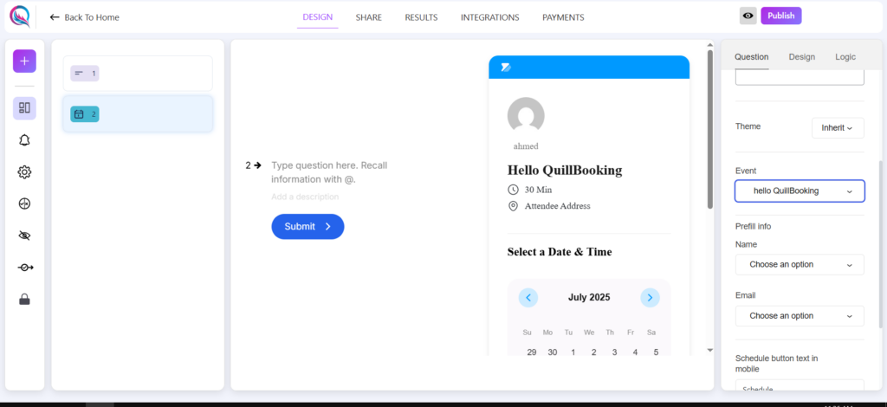The width and height of the screenshot is (887, 407).
Task: Open settings gear sidebar icon
Action: pyautogui.click(x=24, y=171)
